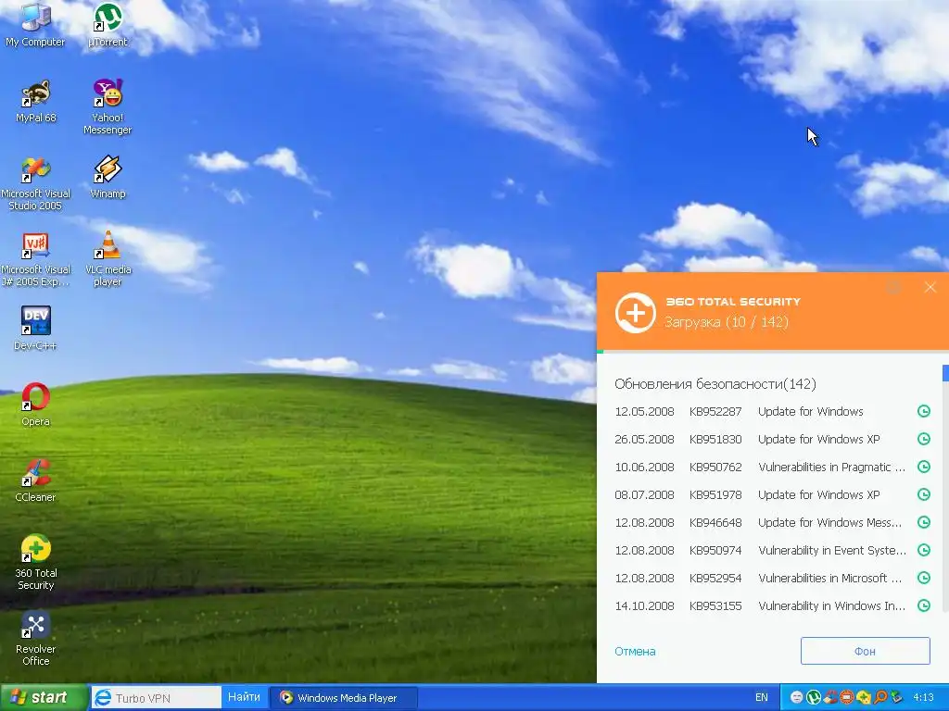Select the 'Update for Windows' KB952287 description
The width and height of the screenshot is (949, 711).
[810, 411]
